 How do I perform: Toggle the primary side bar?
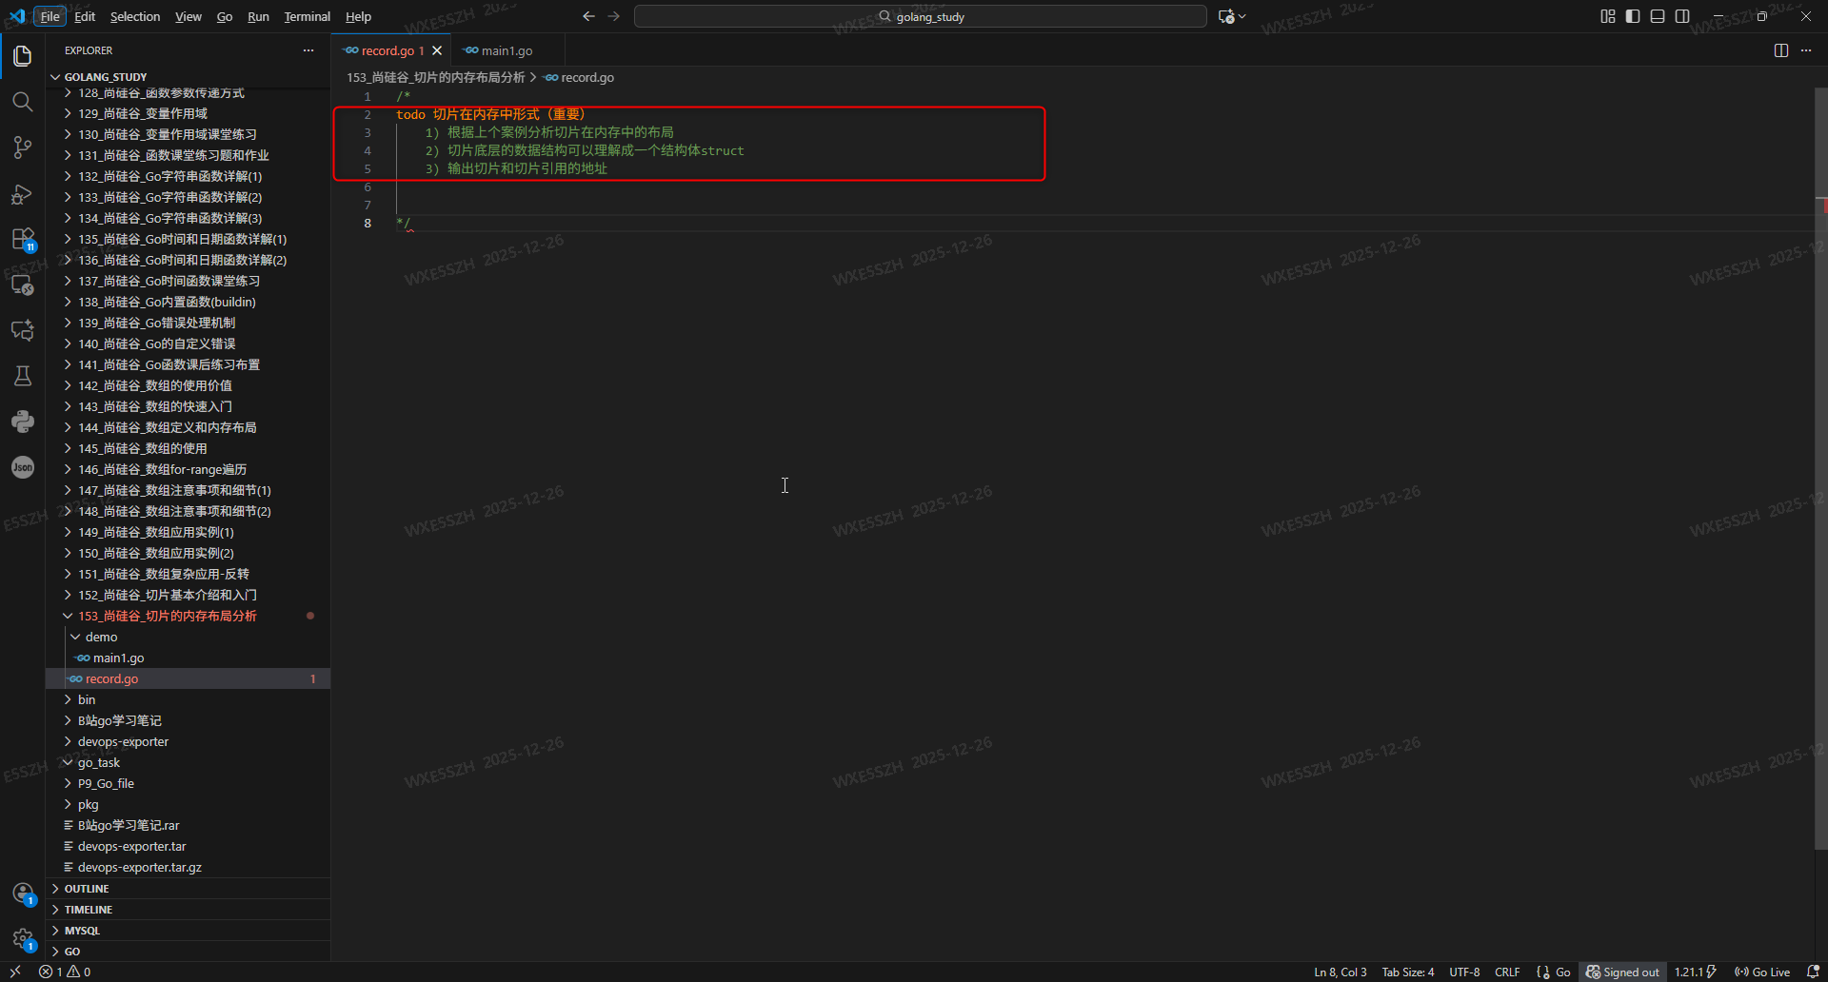click(1633, 16)
